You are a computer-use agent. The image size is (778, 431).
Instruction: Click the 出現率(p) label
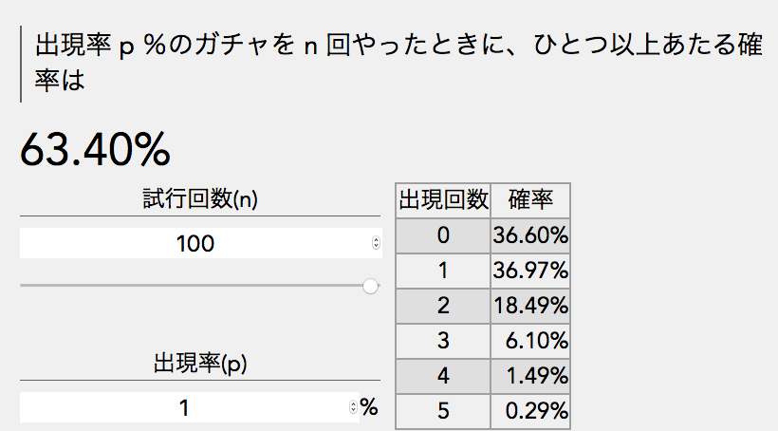pyautogui.click(x=200, y=364)
